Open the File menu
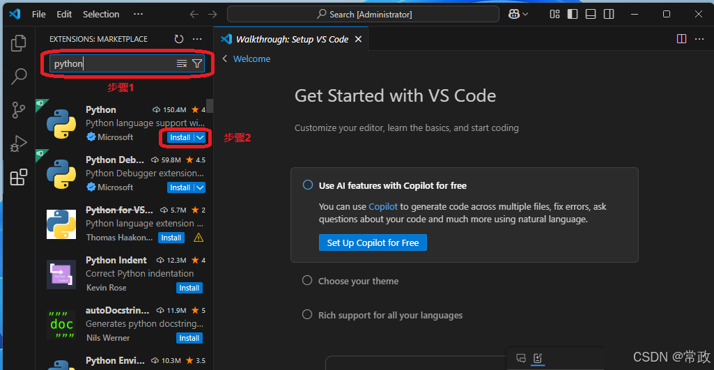The width and height of the screenshot is (714, 370). (x=39, y=14)
